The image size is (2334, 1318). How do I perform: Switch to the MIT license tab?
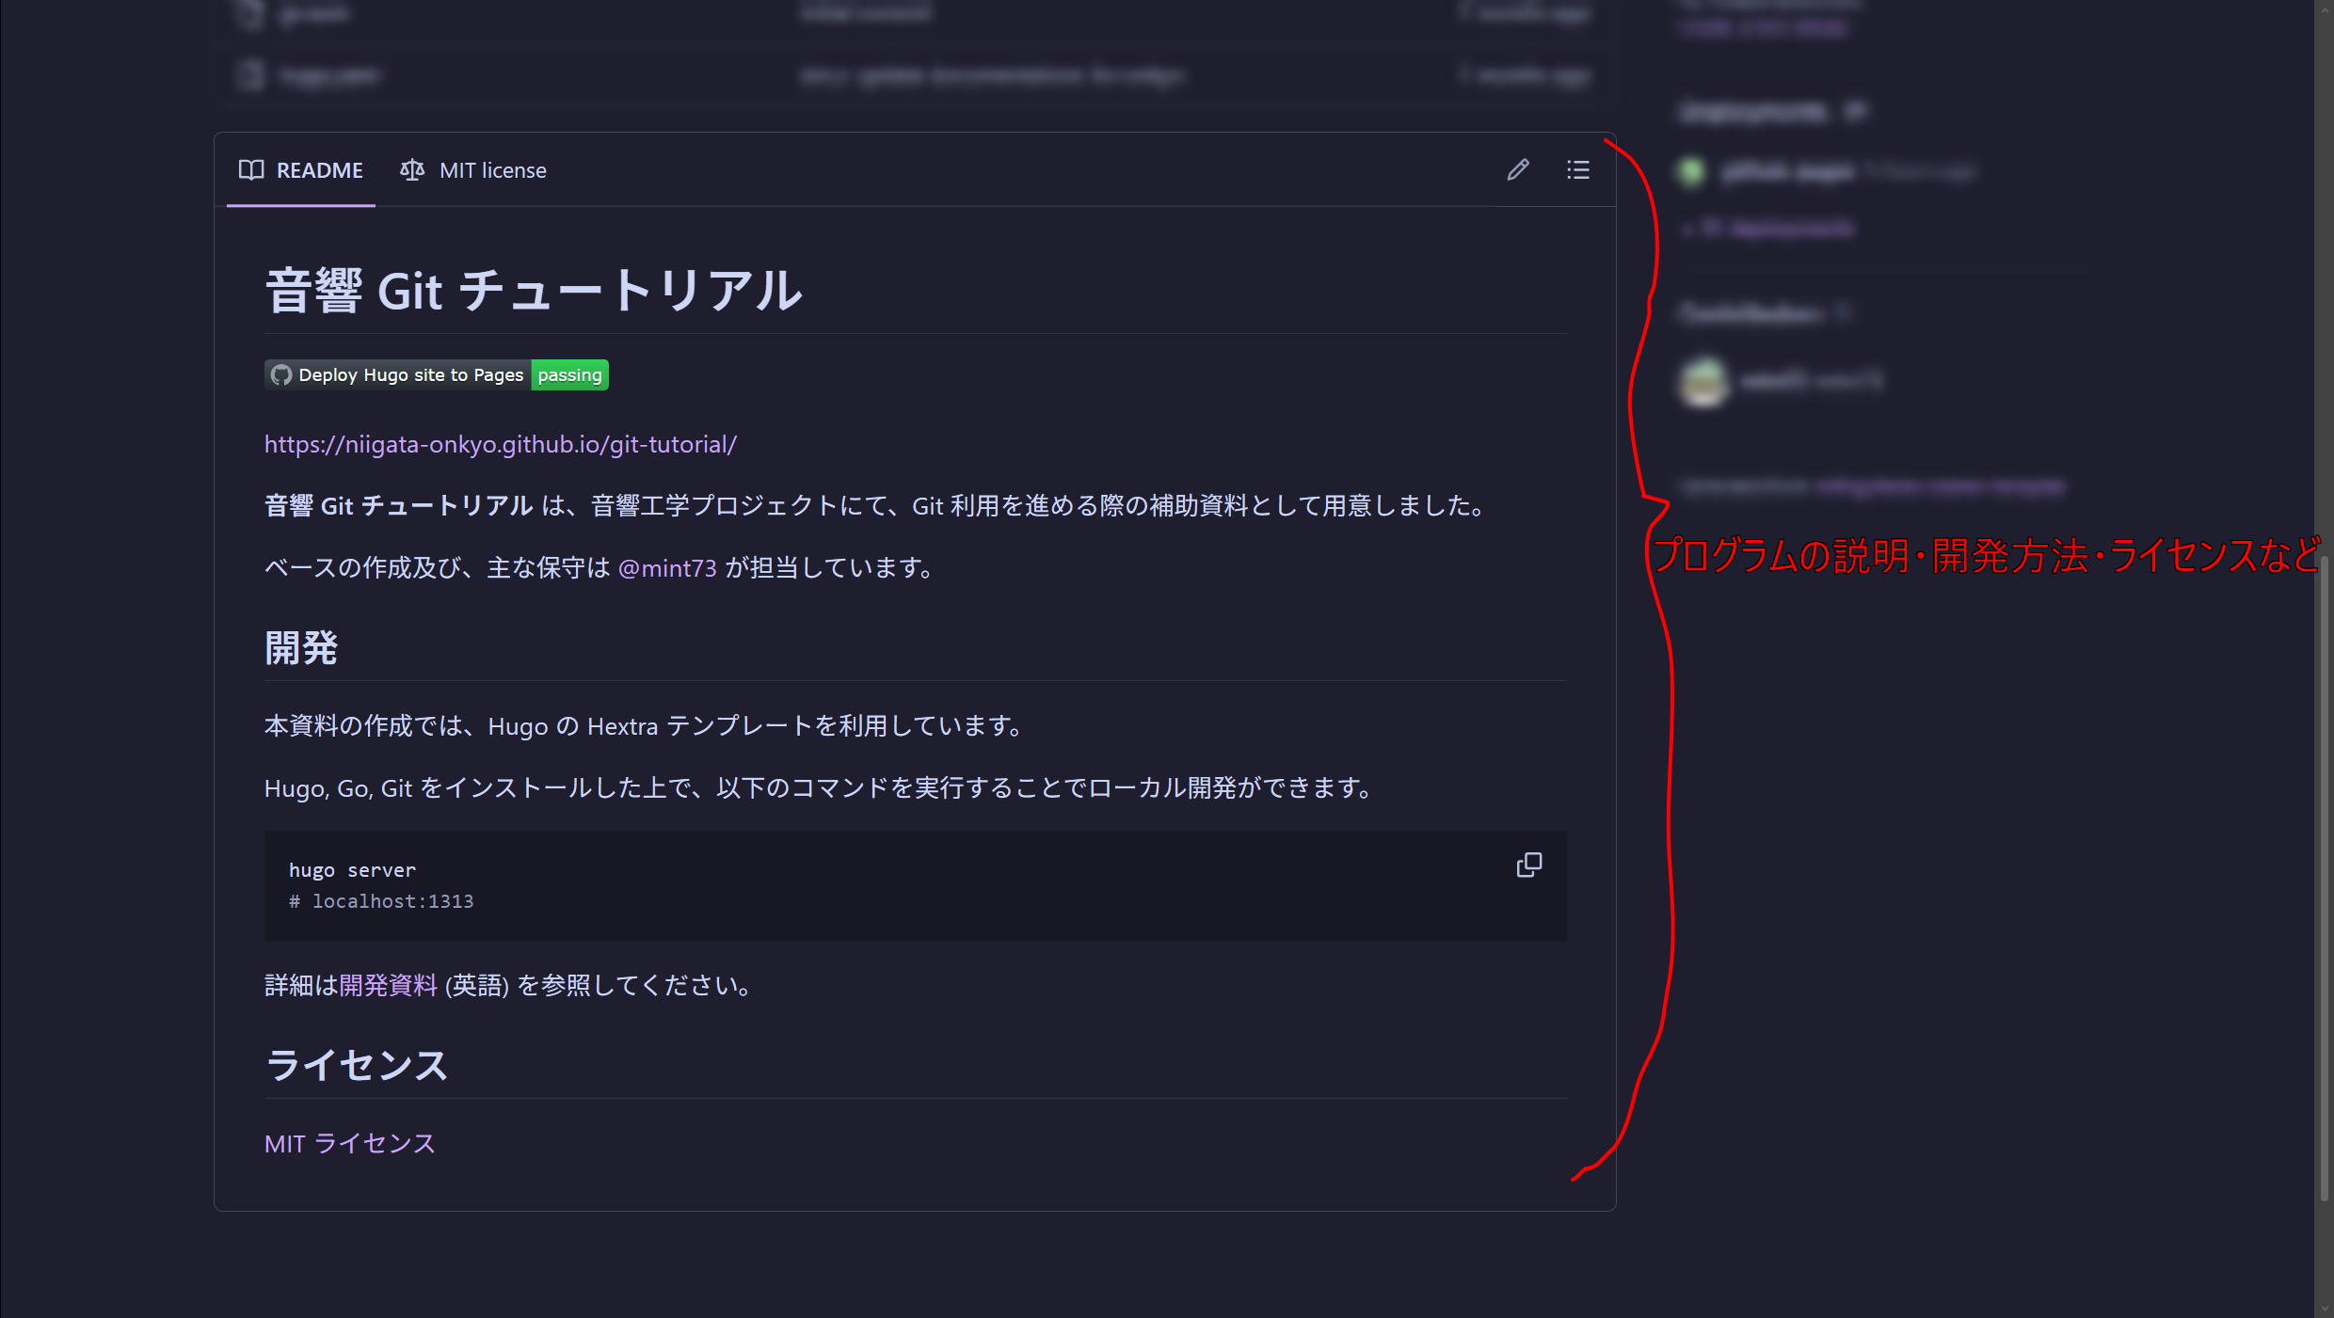pyautogui.click(x=473, y=170)
